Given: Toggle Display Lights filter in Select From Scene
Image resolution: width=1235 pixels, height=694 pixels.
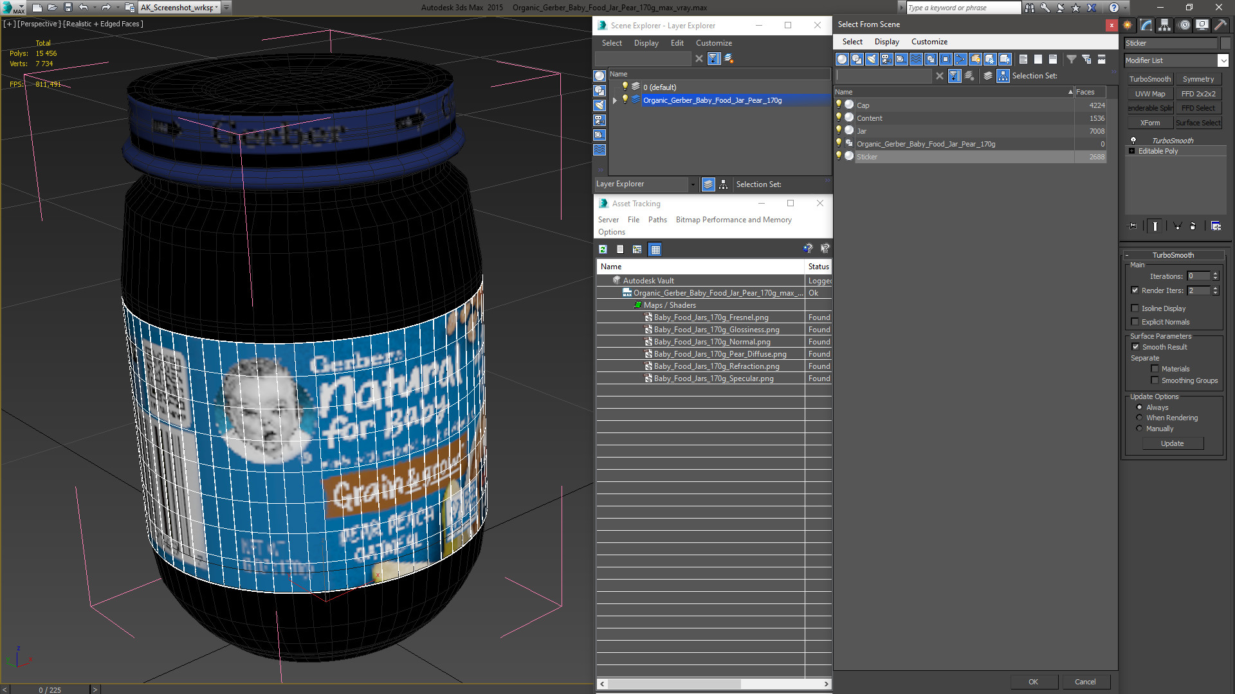Looking at the screenshot, I should [x=871, y=59].
